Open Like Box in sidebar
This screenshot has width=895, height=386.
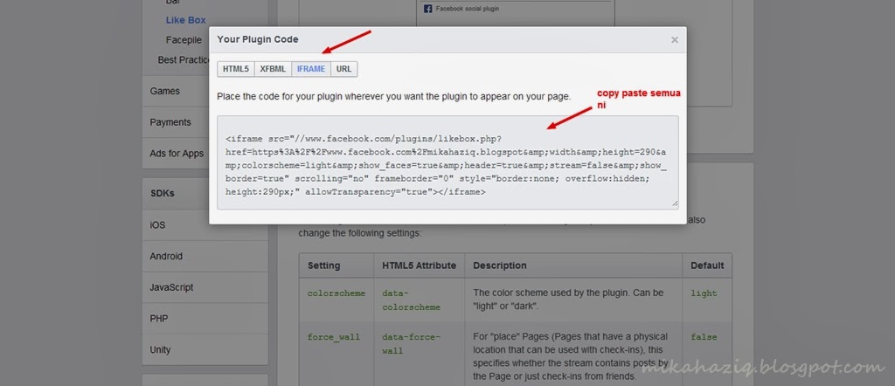[185, 20]
